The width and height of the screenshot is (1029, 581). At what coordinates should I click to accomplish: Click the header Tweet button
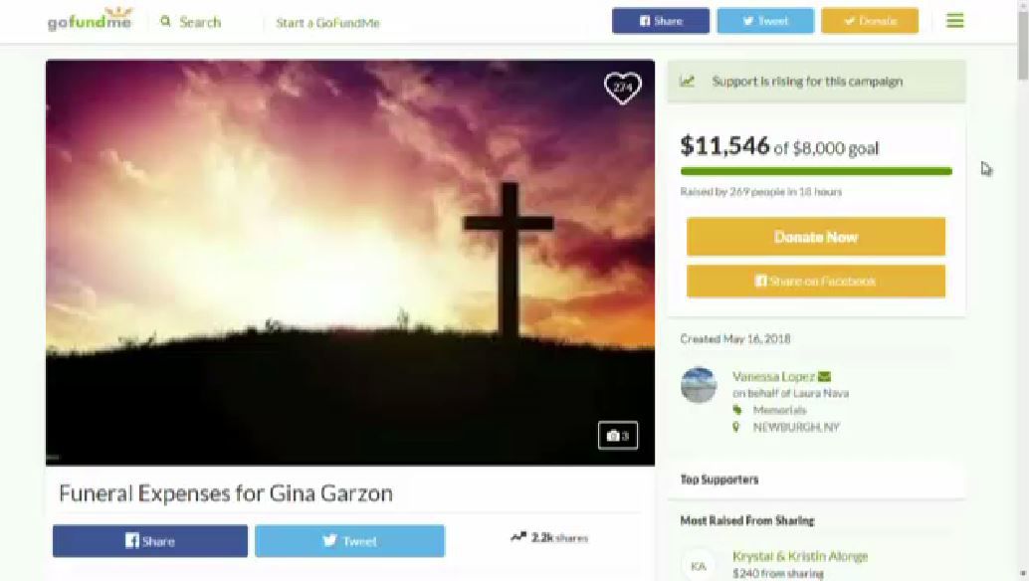(765, 21)
